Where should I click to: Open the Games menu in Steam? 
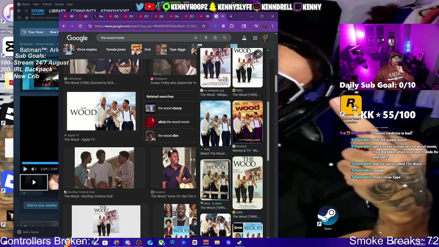coord(59,4)
